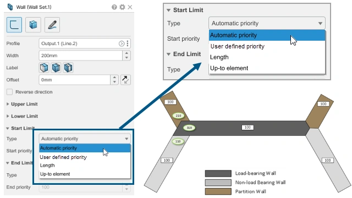Click the Load-bearing Wall legend label
The image size is (352, 198).
pyautogui.click(x=256, y=173)
